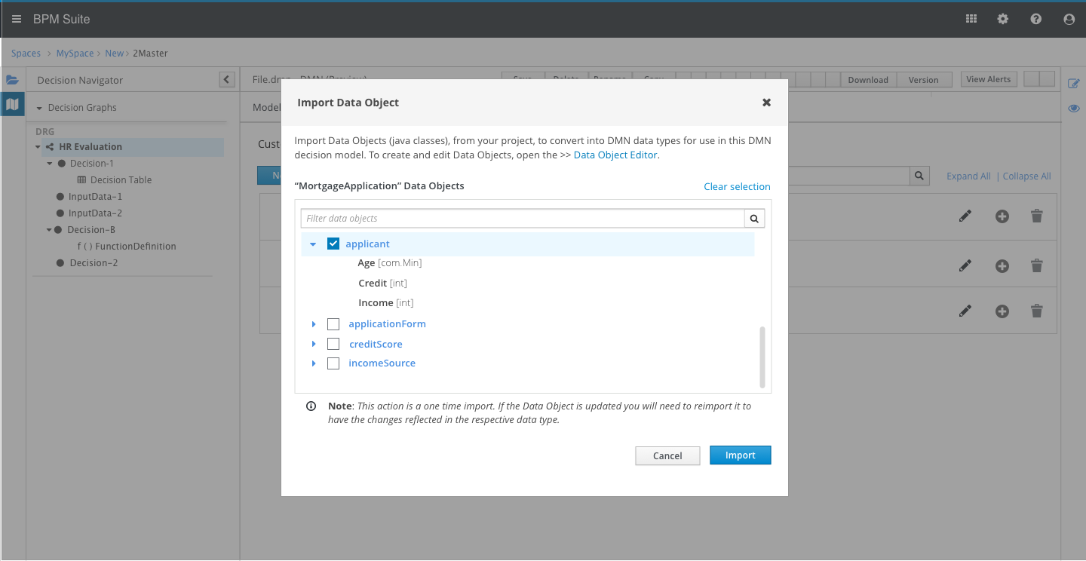Viewport: 1086px width, 561px height.
Task: Collapse the applicant tree node
Action: 313,244
